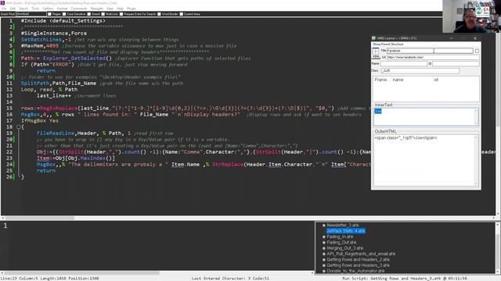501x281 pixels.
Task: Collapse the code block fold at line 18
Action: pyautogui.click(x=18, y=126)
